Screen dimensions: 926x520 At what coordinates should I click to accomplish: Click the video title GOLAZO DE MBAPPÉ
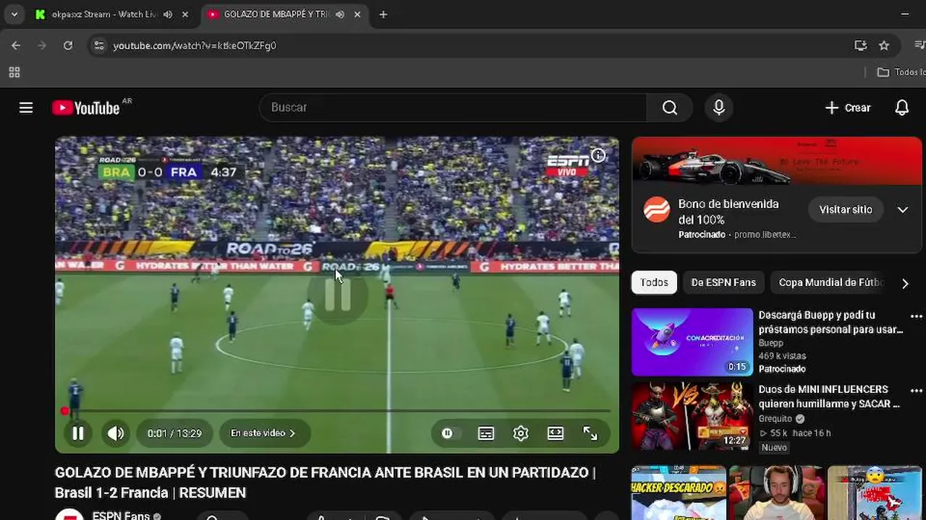pos(326,482)
